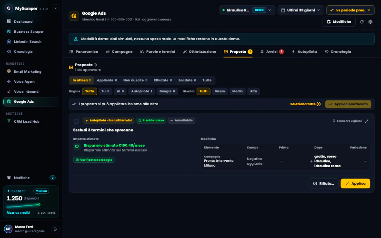The width and height of the screenshot is (381, 238).
Task: Switch to Autopilota tab
Action: [304, 52]
